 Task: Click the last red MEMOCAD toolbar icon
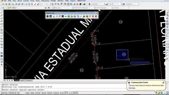[x=96, y=16]
